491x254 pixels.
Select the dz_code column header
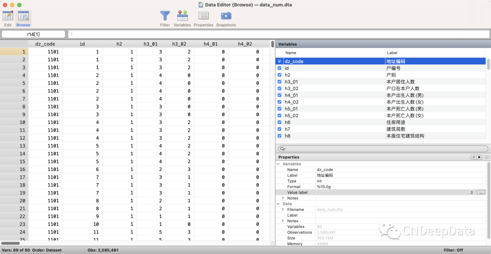(45, 44)
